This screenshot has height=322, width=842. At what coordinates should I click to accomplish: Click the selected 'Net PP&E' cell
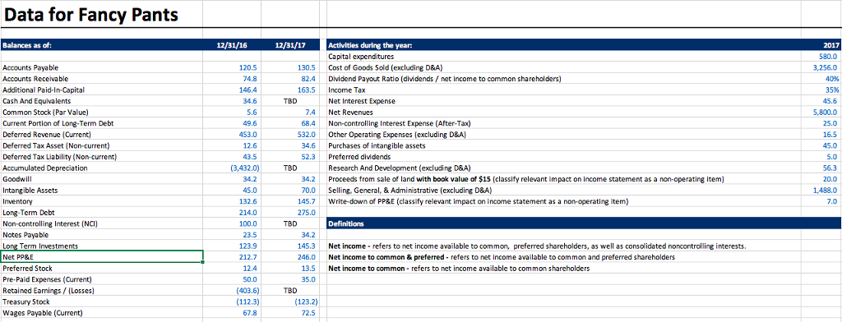click(101, 257)
